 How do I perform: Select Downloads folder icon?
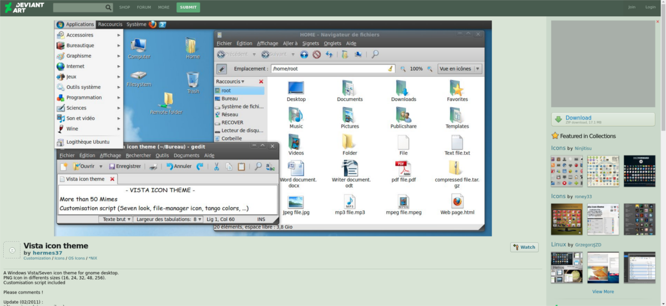click(x=403, y=91)
